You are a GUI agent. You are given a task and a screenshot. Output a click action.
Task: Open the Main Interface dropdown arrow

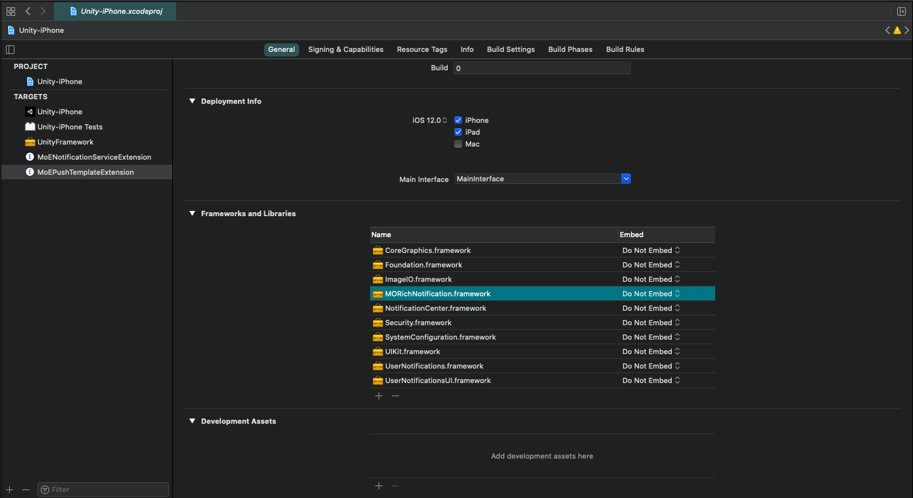[x=626, y=179]
